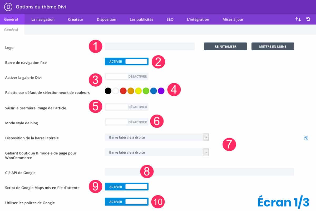This screenshot has height=211, width=316.
Task: Click the METTRE EN LIGNE button
Action: (273, 46)
